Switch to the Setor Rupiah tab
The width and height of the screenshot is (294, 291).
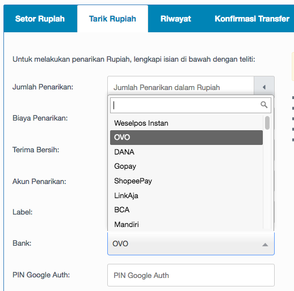coord(40,19)
